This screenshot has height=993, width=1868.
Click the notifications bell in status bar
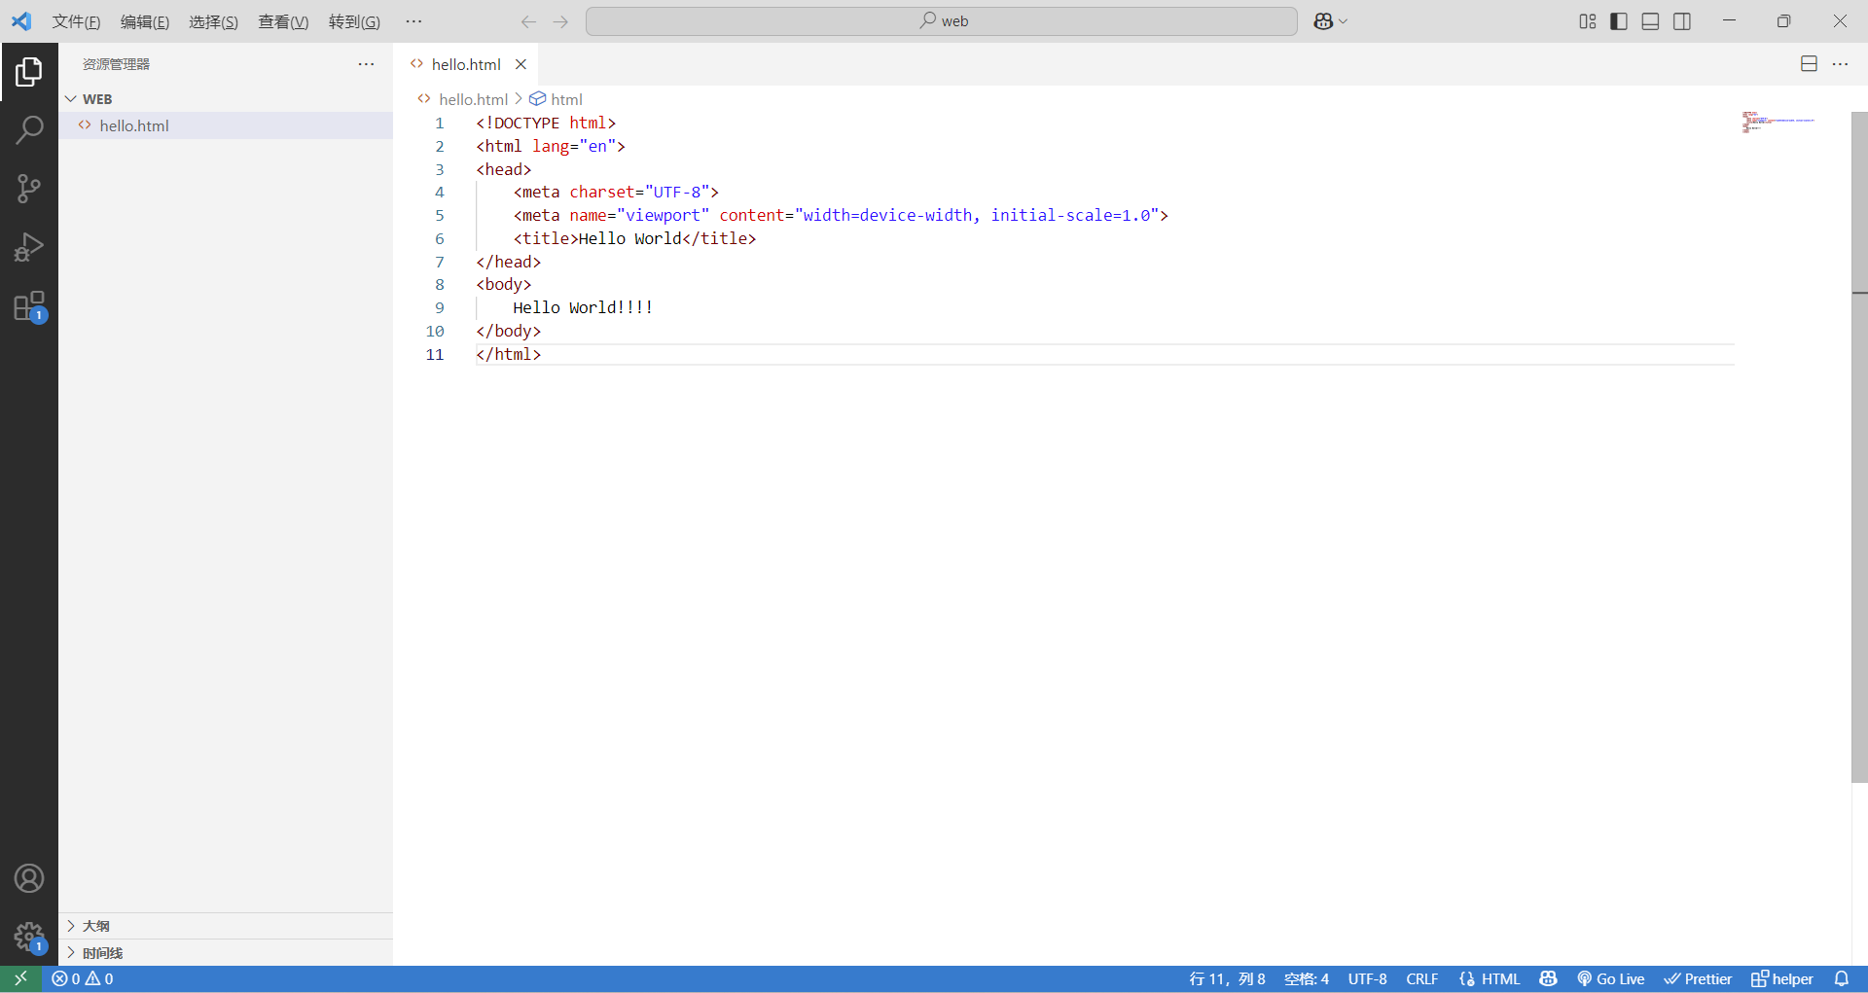[1841, 978]
